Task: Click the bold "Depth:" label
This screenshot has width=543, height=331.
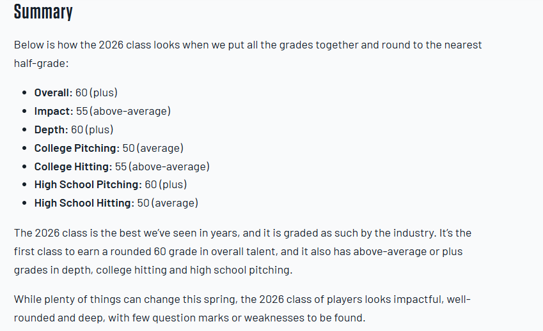Action: point(51,129)
